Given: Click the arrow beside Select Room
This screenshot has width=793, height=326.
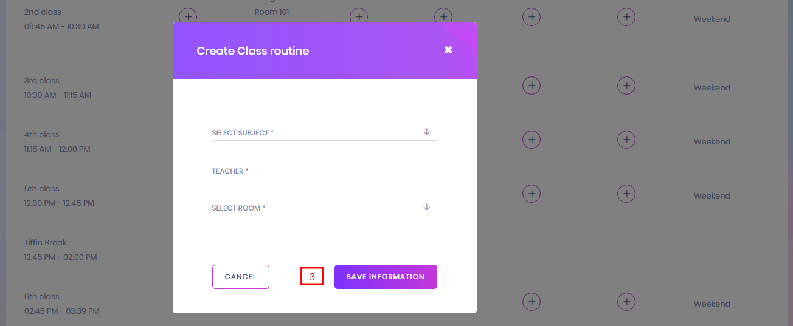Looking at the screenshot, I should [427, 207].
